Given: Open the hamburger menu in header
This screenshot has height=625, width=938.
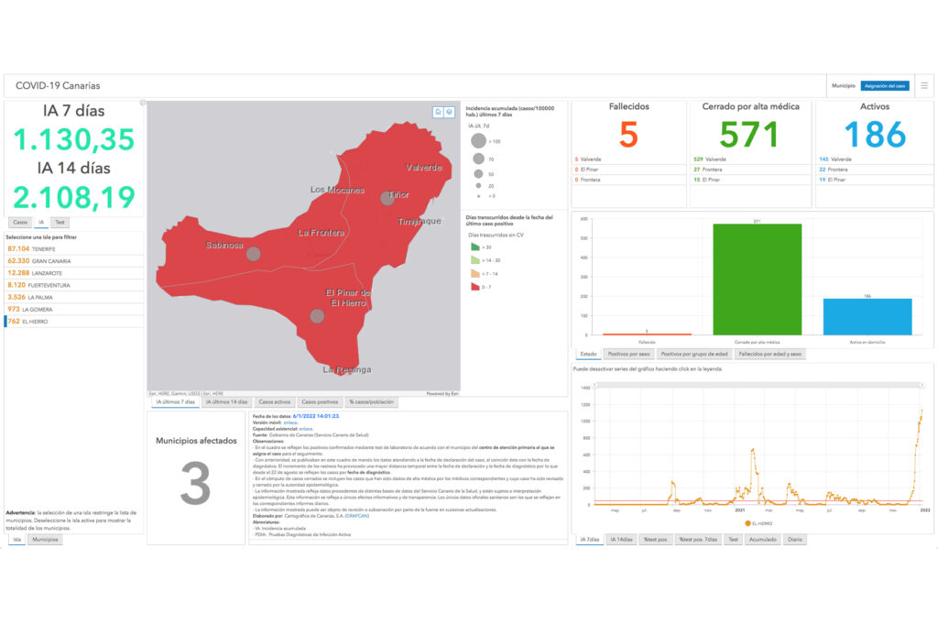Looking at the screenshot, I should 924,85.
